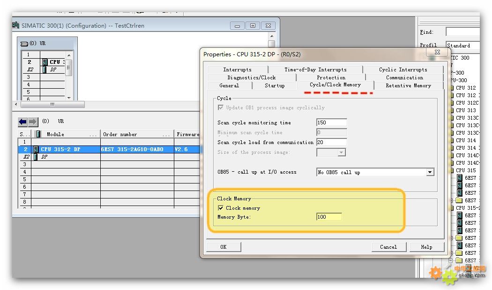Screen dimensions: 492x290
Task: Click the DP icon in detail table row X2
Action: [36, 157]
